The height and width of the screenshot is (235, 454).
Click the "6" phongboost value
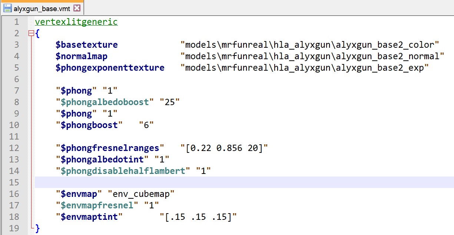146,125
